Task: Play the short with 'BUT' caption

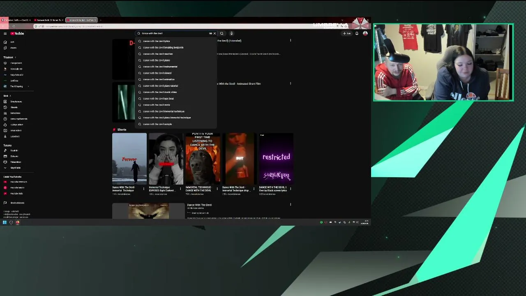Action: click(x=240, y=159)
